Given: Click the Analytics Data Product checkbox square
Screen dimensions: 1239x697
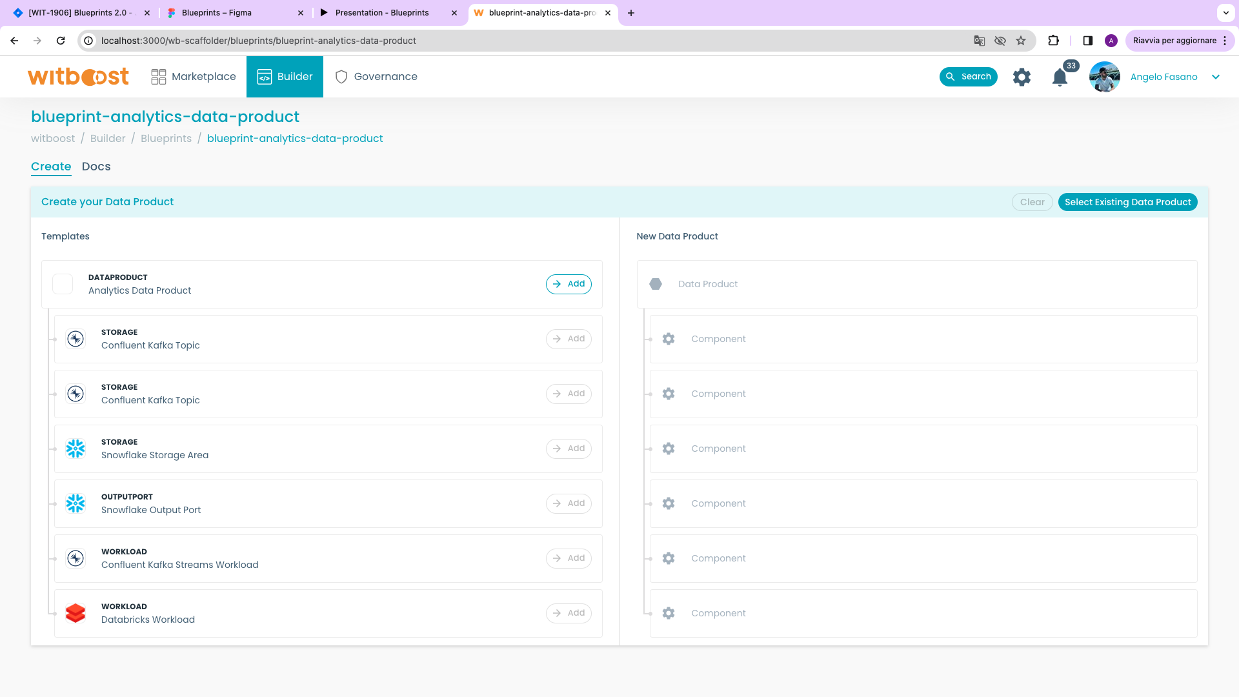Looking at the screenshot, I should coord(63,284).
